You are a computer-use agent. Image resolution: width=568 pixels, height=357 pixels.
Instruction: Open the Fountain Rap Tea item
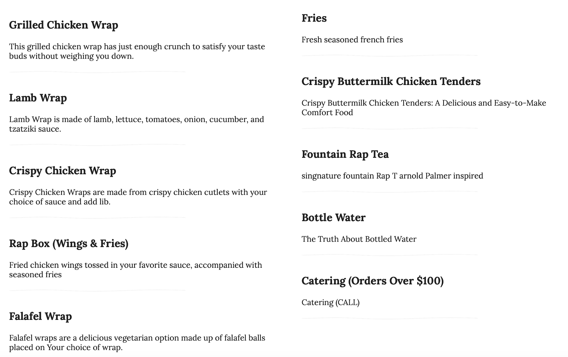[345, 154]
